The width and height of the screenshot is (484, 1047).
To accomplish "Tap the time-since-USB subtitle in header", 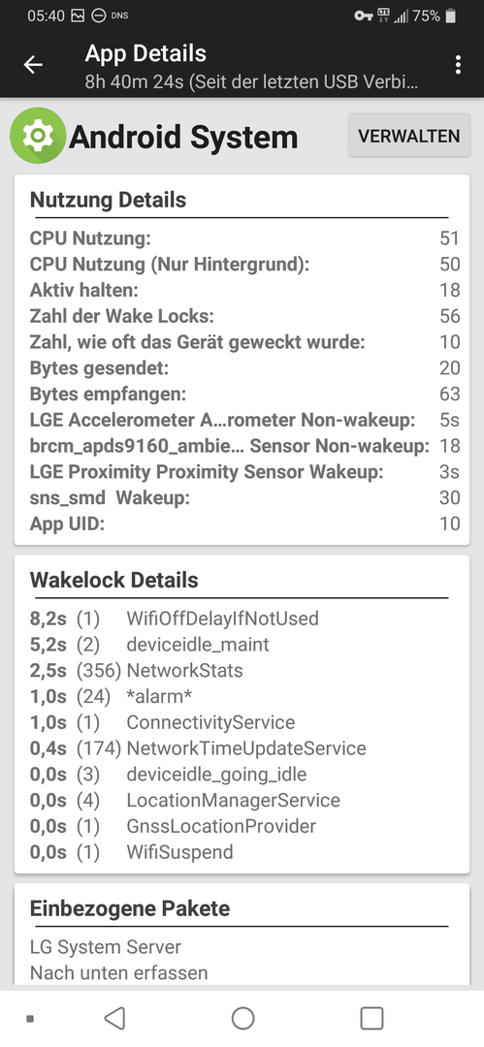I will [252, 82].
